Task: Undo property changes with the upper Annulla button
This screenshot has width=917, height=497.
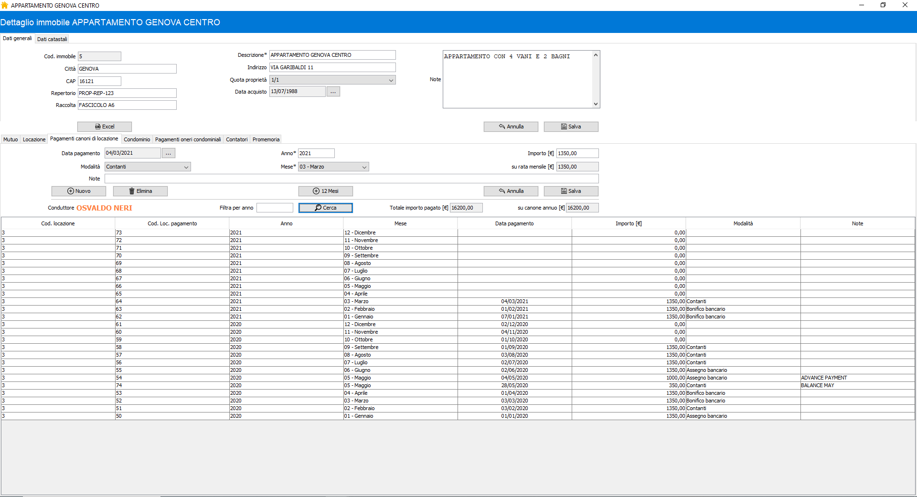Action: (511, 127)
